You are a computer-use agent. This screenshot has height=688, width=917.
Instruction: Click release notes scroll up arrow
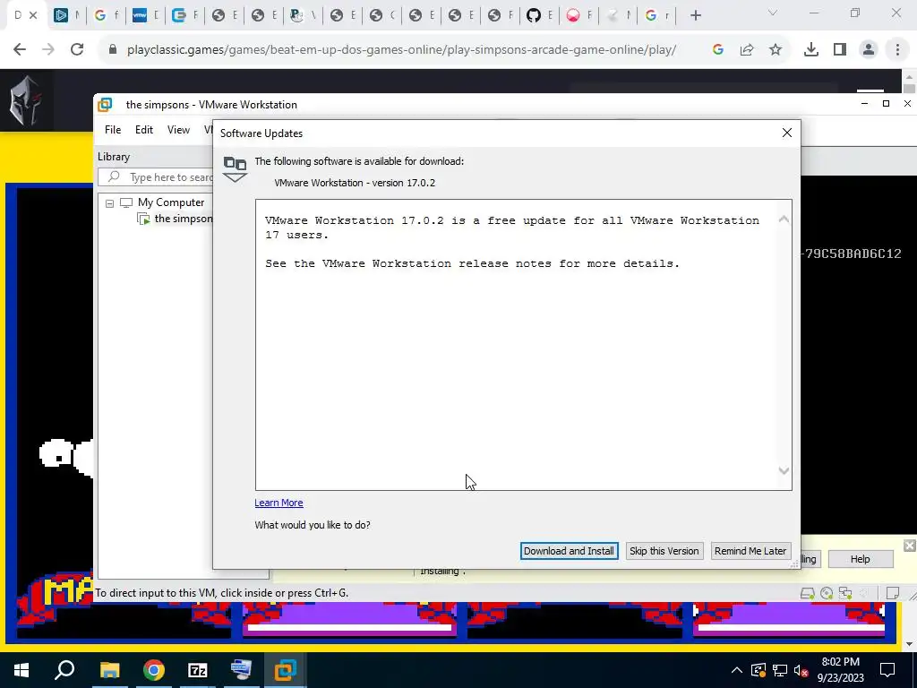click(784, 219)
